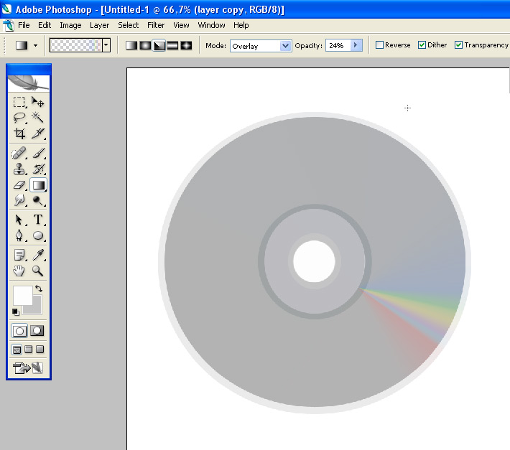Uncheck the Dither option

422,45
